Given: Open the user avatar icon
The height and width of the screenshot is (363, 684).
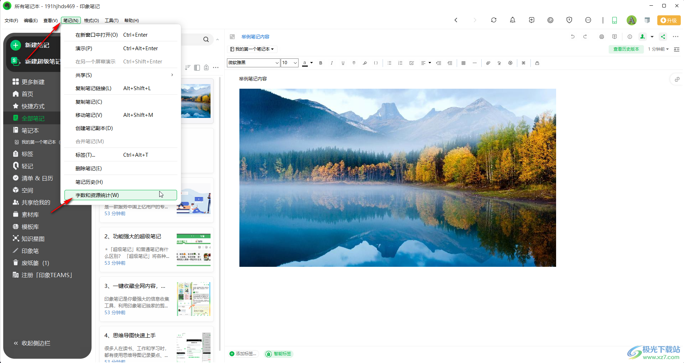Looking at the screenshot, I should coord(631,20).
